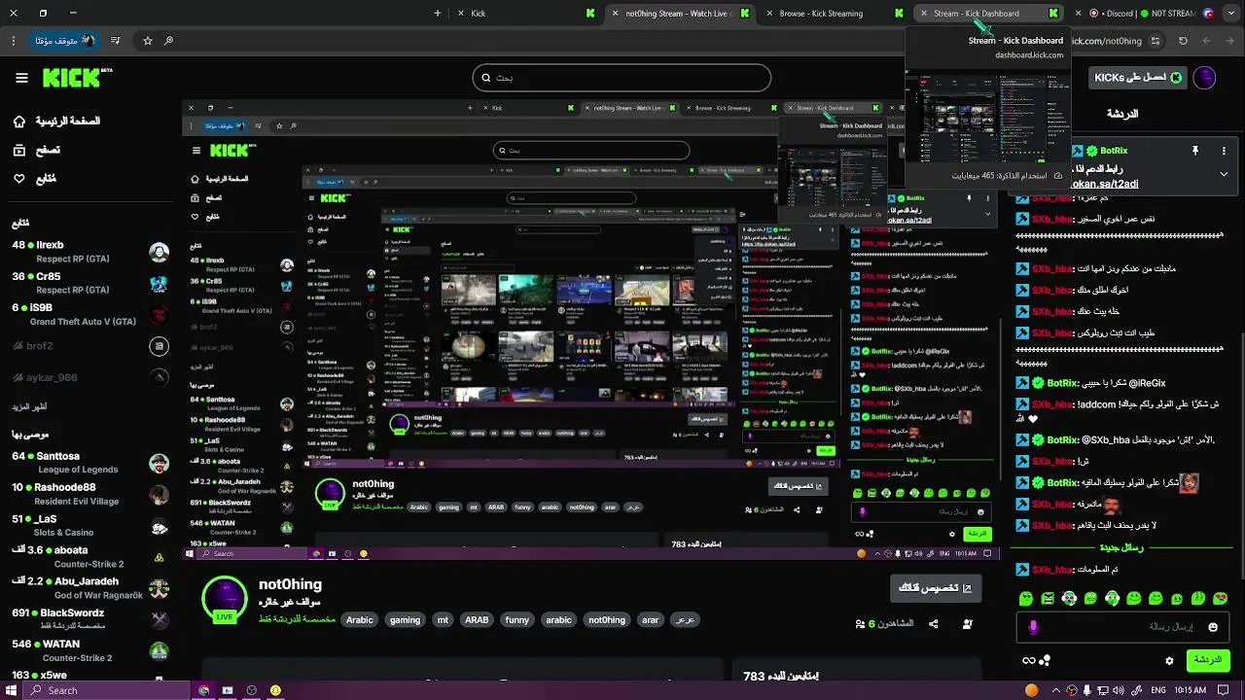
Task: Click the pin icon on BotRix pinned message
Action: pyautogui.click(x=1195, y=151)
